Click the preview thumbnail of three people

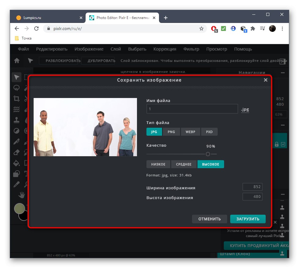point(85,127)
